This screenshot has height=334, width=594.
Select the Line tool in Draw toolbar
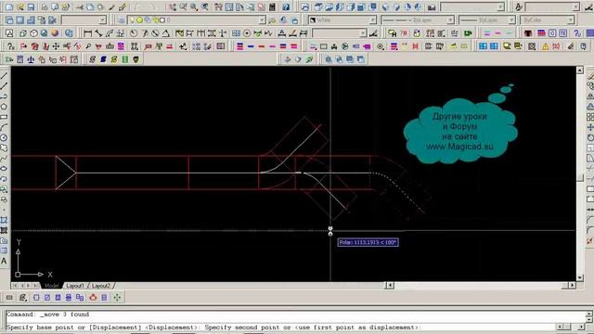point(4,76)
